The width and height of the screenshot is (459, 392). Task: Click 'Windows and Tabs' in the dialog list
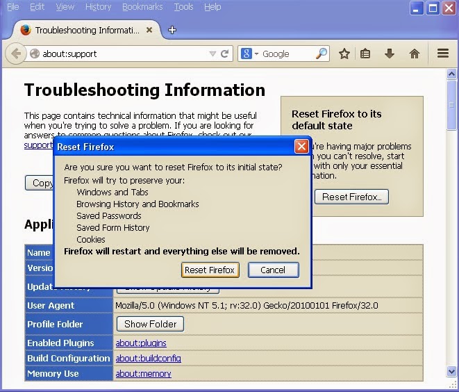[x=112, y=193]
